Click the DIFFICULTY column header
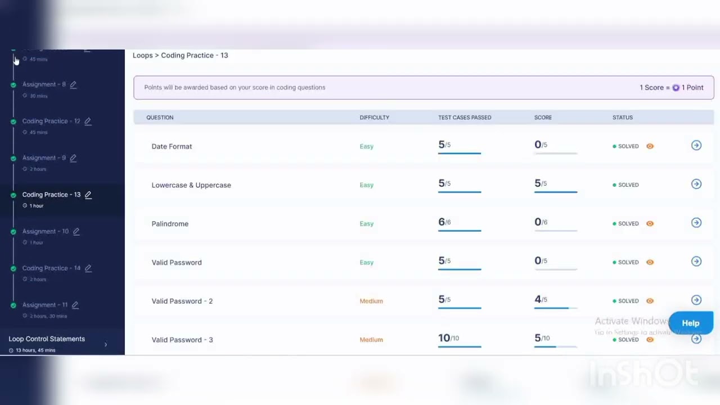 point(375,118)
